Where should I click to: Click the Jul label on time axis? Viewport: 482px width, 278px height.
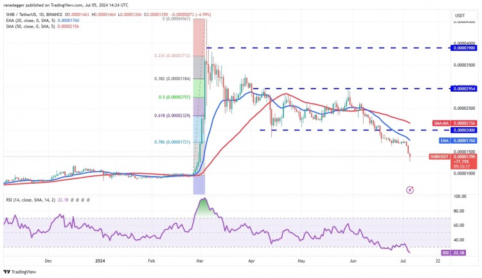click(x=403, y=261)
